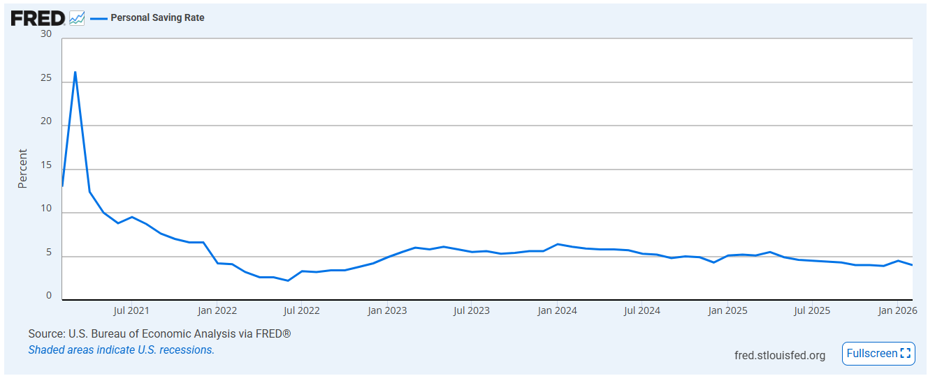This screenshot has width=928, height=376.
Task: Select the peak data point near 26 percent
Action: (75, 72)
